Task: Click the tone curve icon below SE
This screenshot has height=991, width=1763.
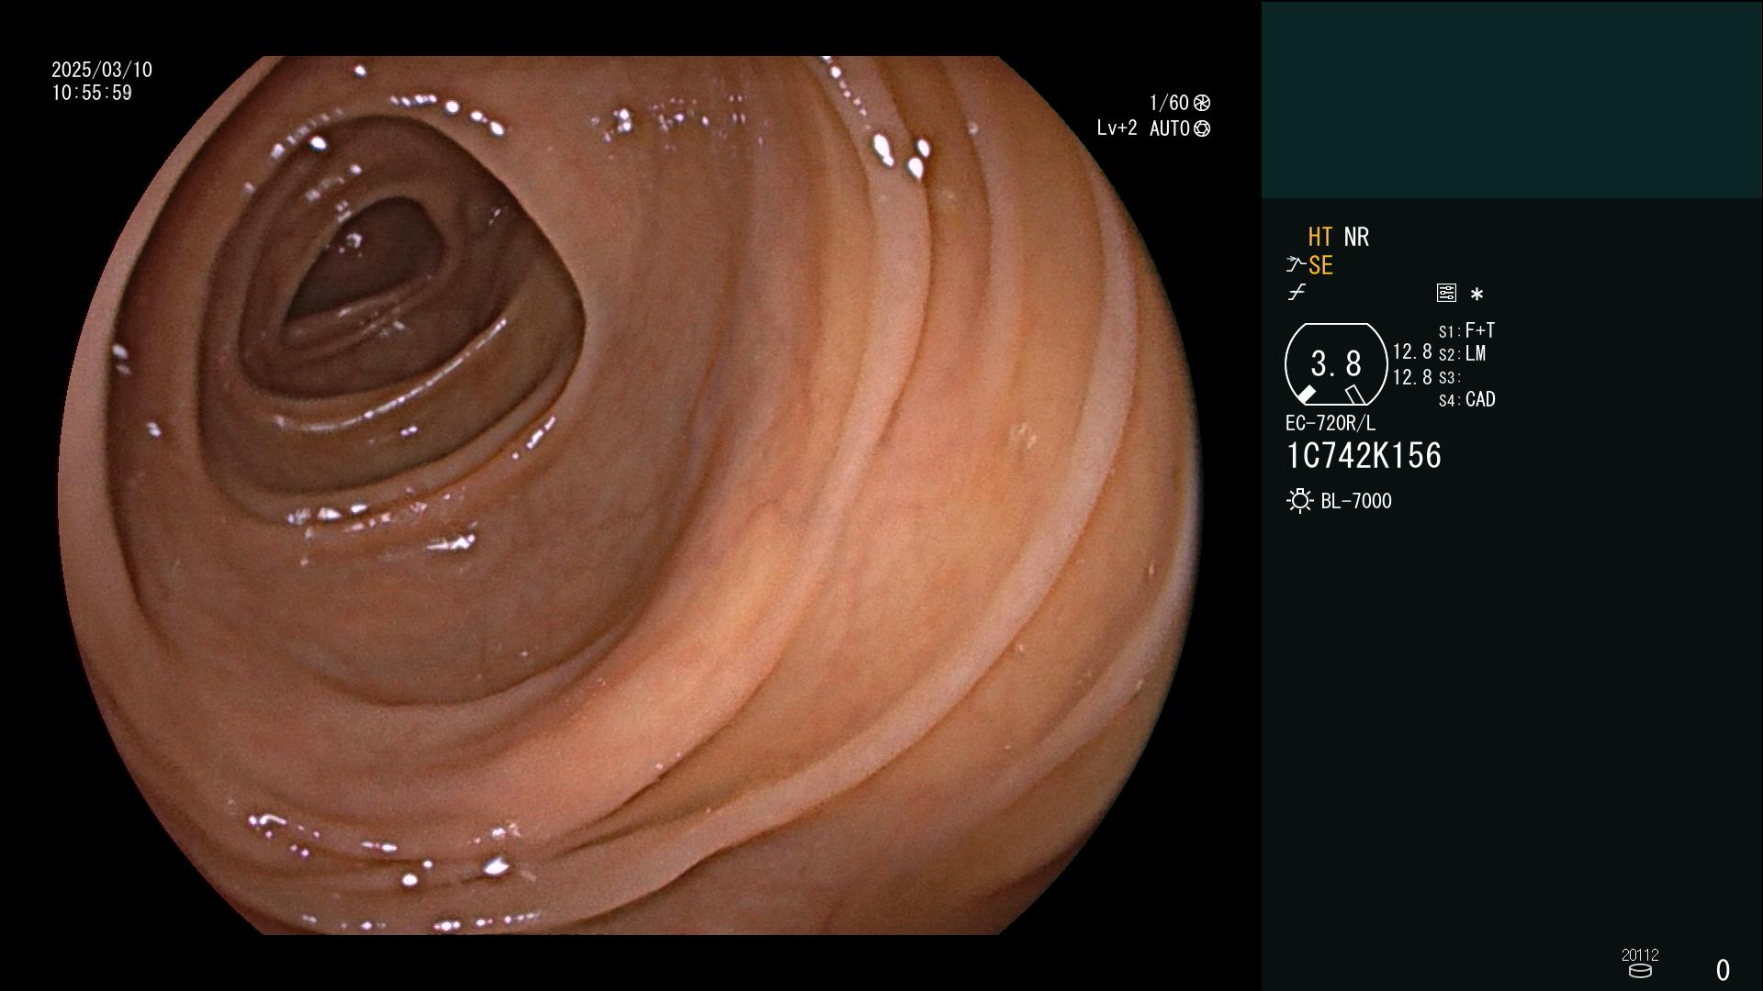Action: click(x=1297, y=293)
